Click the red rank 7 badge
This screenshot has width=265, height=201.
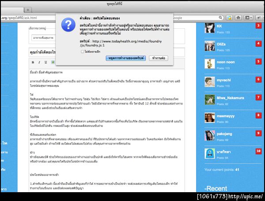tap(258, 97)
